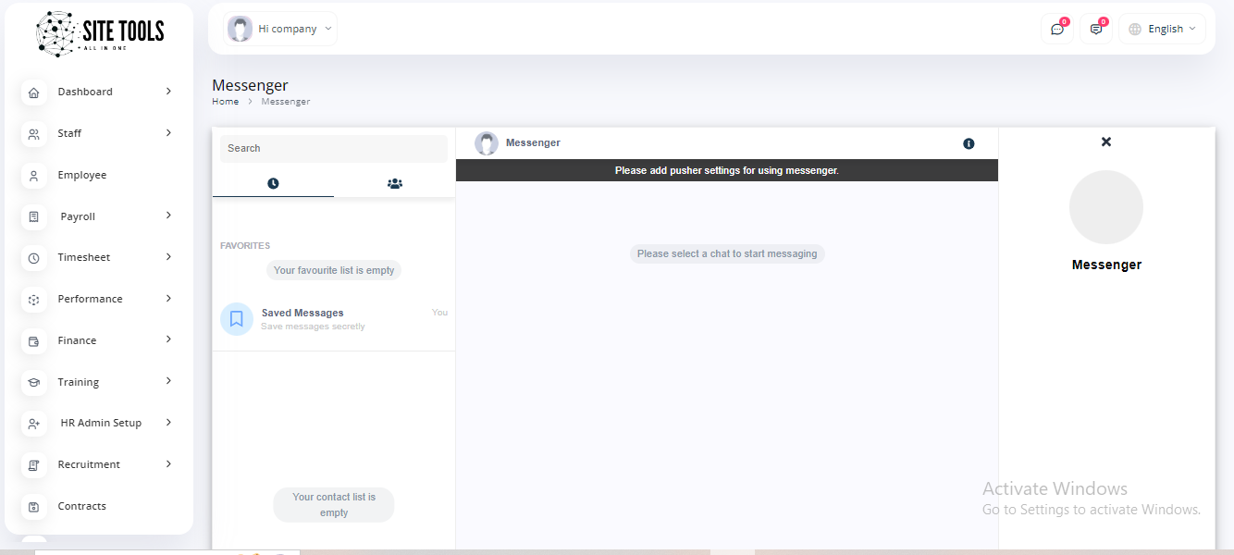Expand the Payroll submenu chevron
The width and height of the screenshot is (1234, 555).
[x=168, y=216]
